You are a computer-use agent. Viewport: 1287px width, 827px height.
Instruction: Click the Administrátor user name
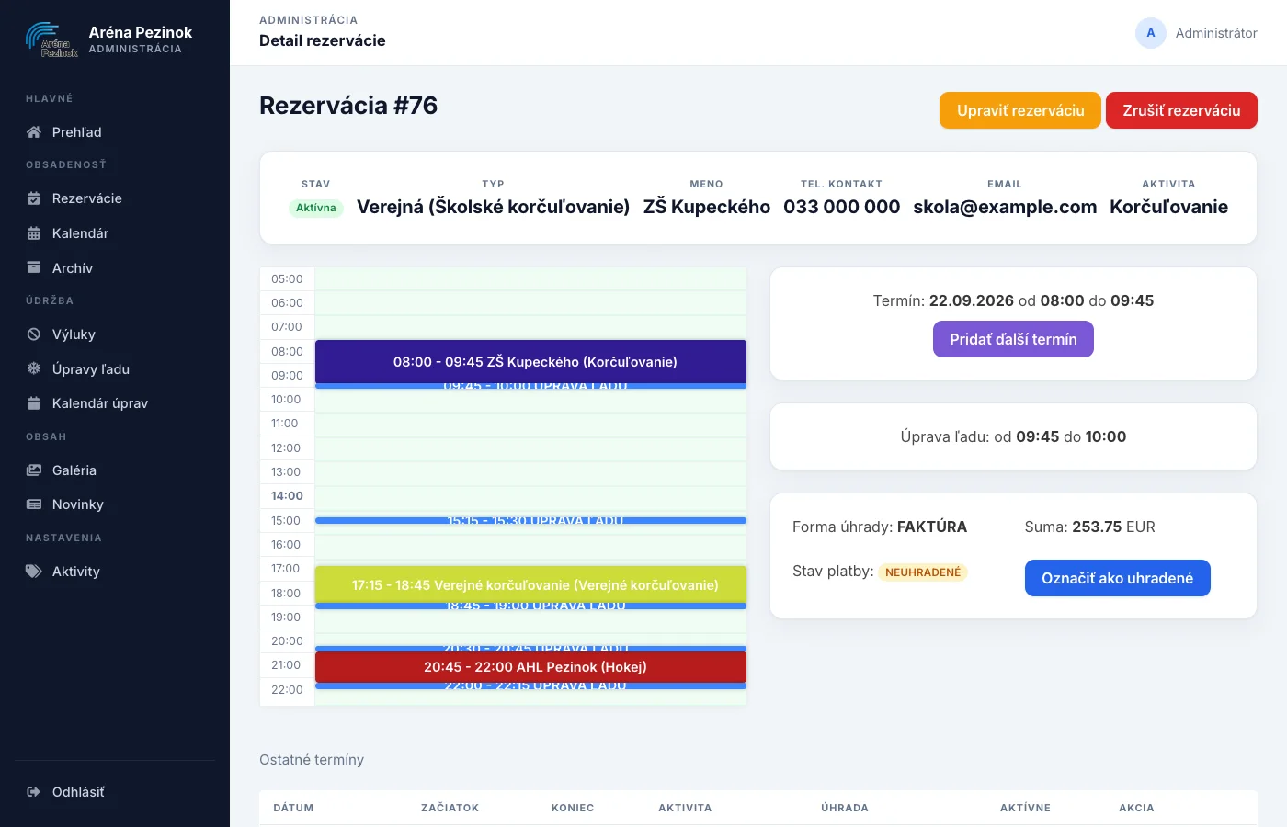pyautogui.click(x=1216, y=33)
